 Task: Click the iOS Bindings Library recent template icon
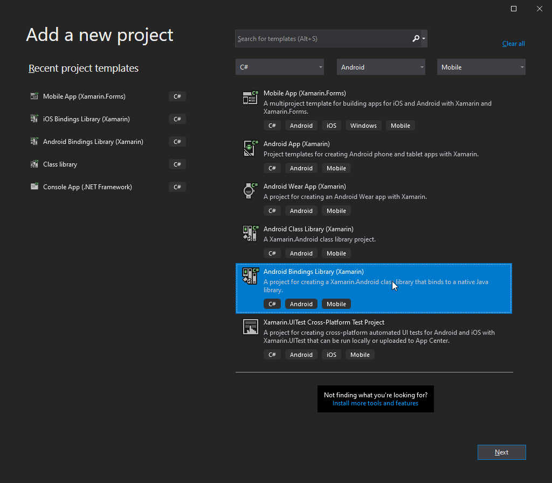[x=34, y=119]
